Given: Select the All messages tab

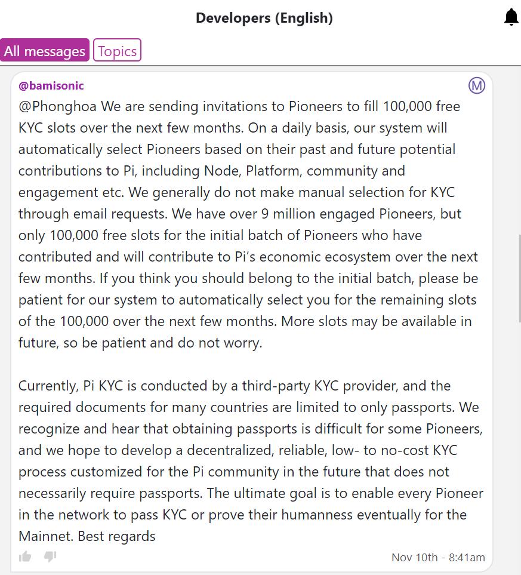Looking at the screenshot, I should [x=44, y=50].
